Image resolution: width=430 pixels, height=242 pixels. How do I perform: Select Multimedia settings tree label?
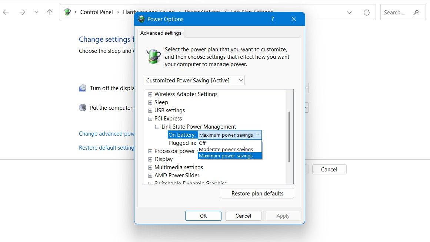tap(179, 167)
